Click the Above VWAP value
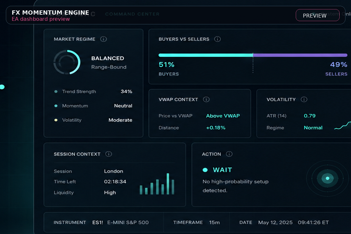Viewport: 351px width, 234px height. 223,116
